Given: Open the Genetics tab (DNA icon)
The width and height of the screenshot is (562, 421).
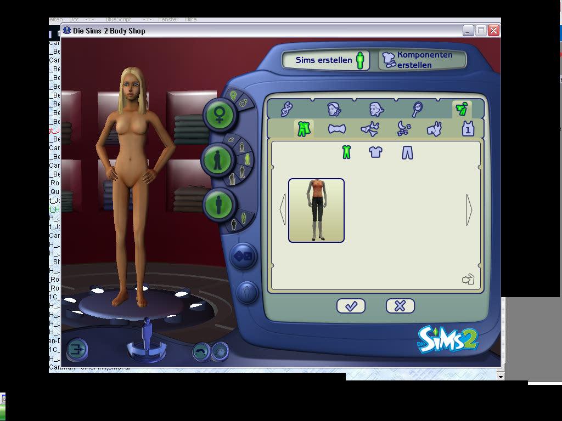Looking at the screenshot, I should coord(286,109).
